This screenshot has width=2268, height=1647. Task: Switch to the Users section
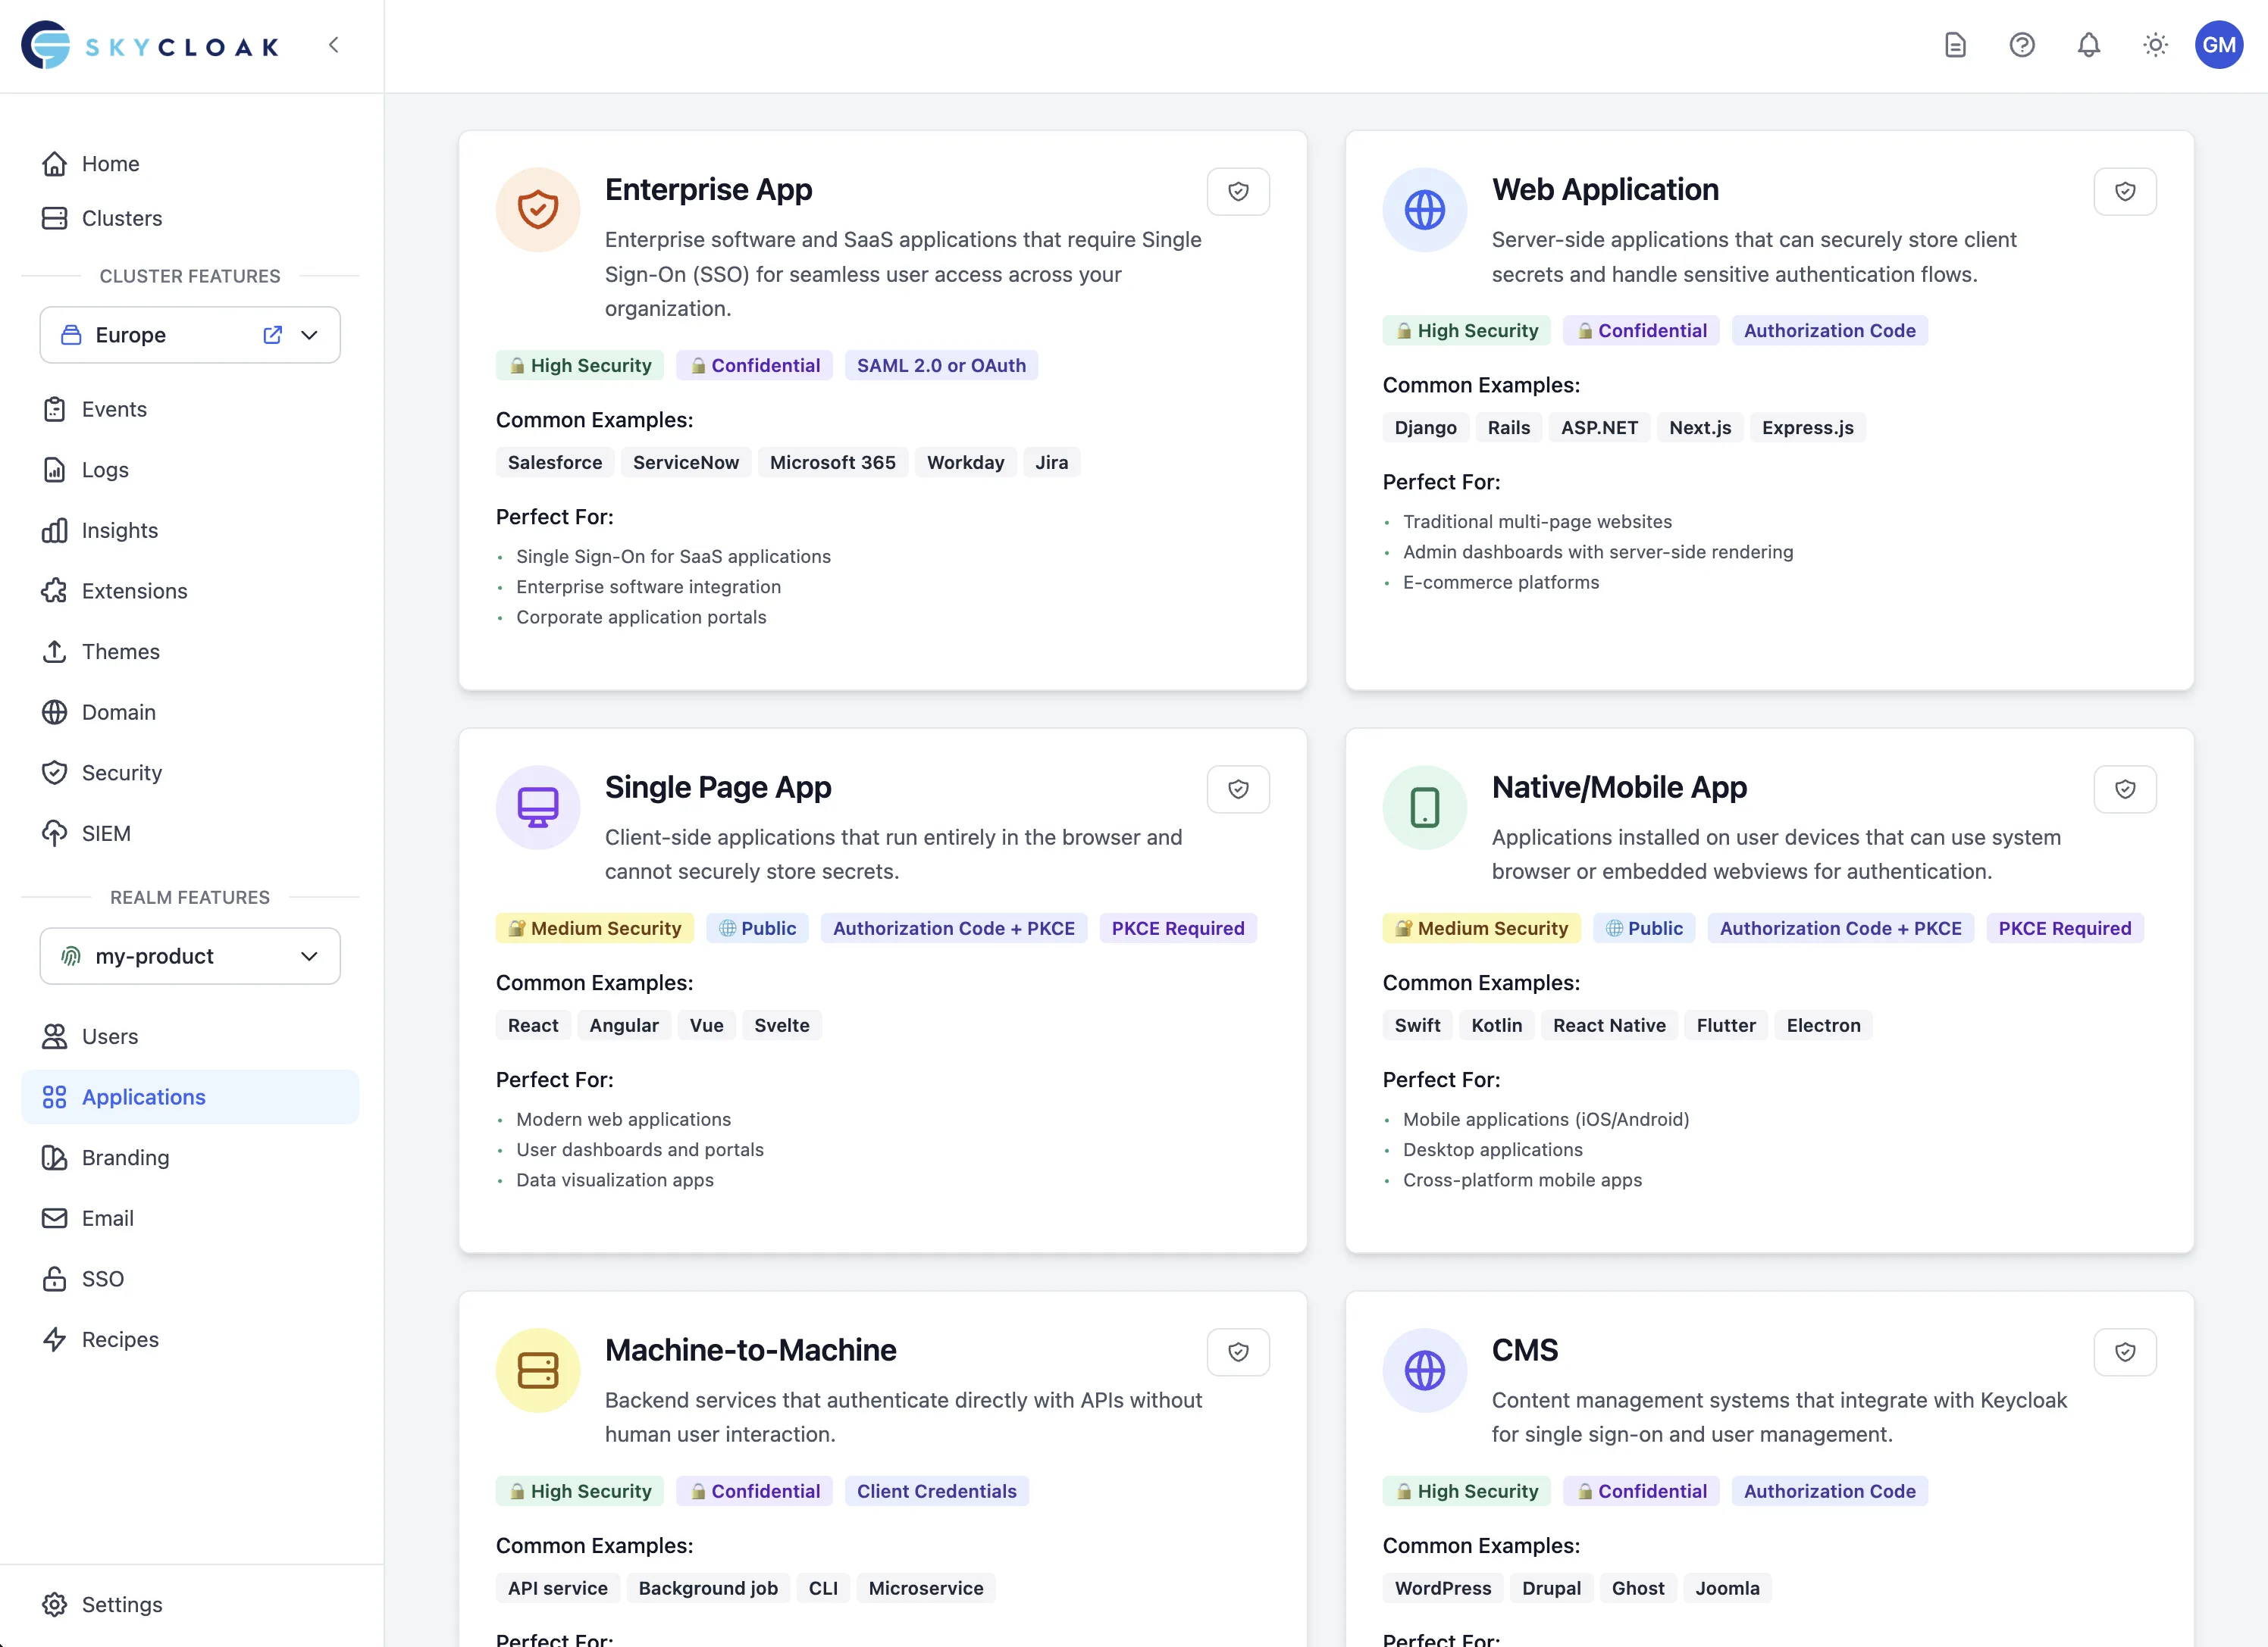[110, 1036]
